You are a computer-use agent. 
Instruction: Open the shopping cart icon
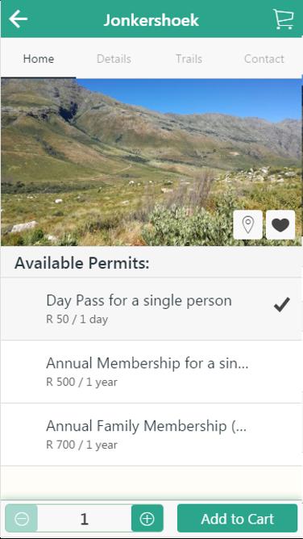[284, 19]
